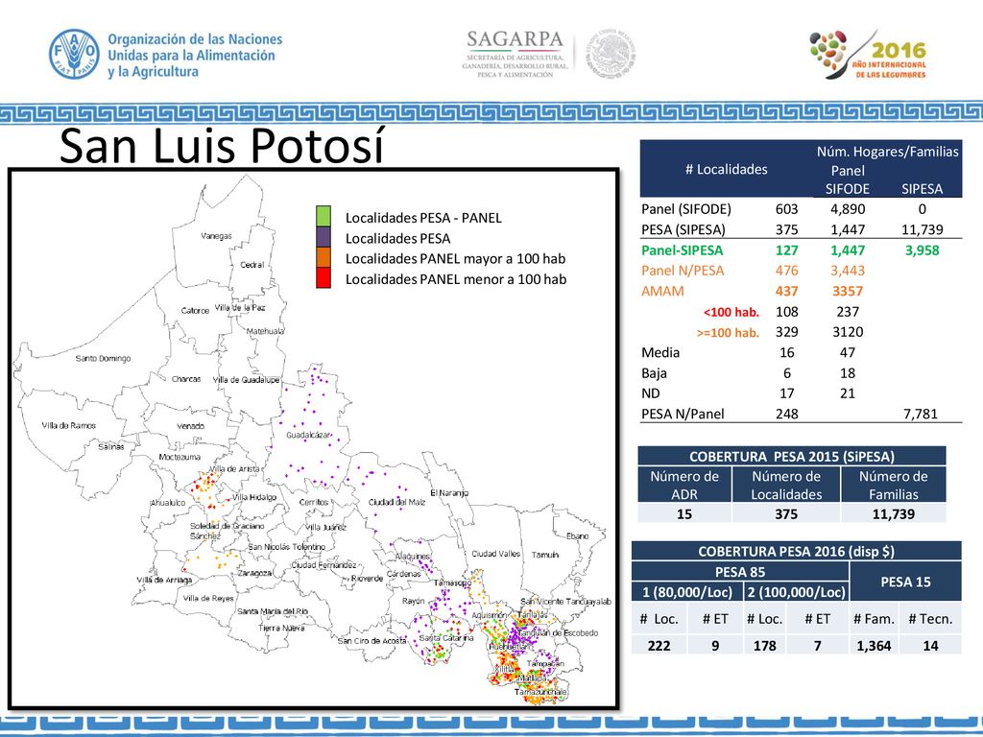Click the PESA N/Panel row label

[683, 415]
